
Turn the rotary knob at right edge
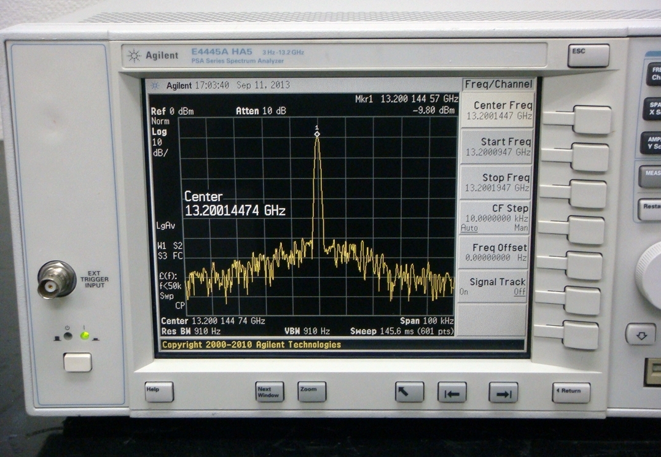click(649, 275)
